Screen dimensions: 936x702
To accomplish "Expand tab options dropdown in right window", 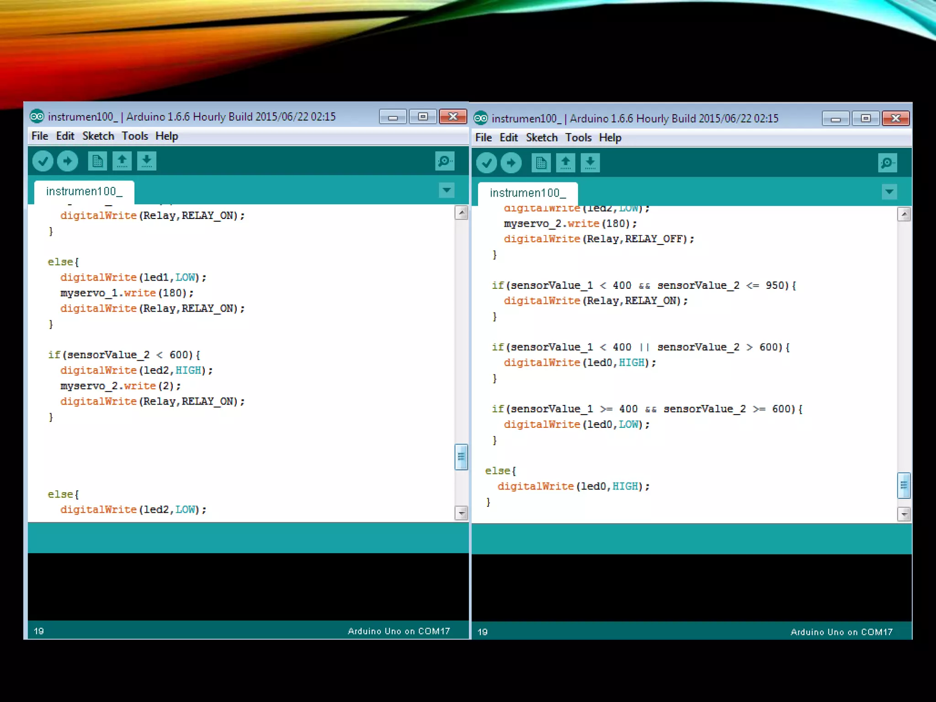I will coord(889,191).
